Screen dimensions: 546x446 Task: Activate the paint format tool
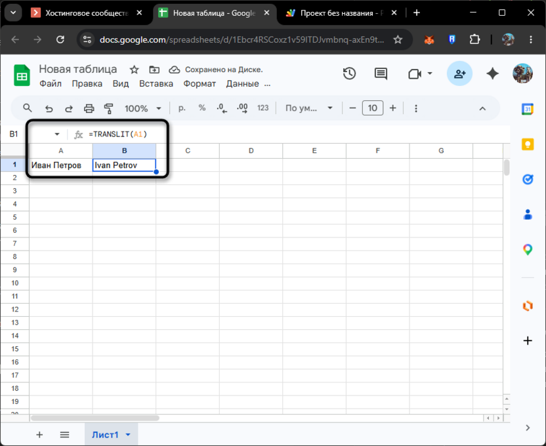pos(109,108)
